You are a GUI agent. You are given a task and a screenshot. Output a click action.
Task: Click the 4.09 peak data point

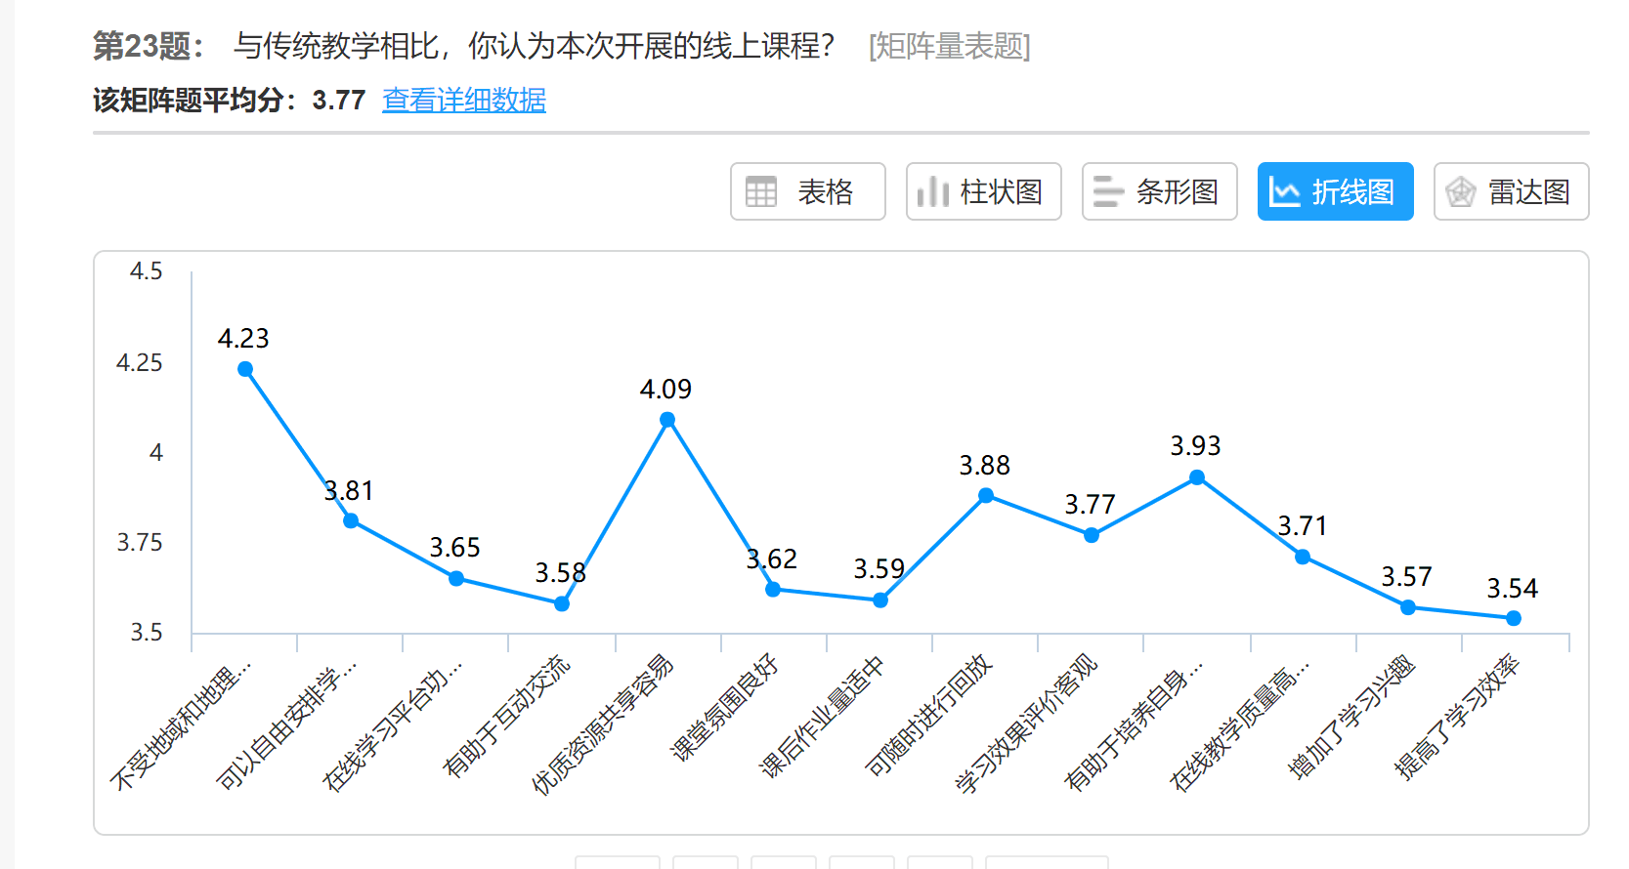667,420
